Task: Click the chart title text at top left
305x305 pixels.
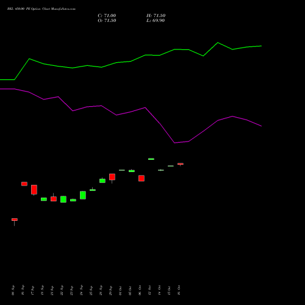Action: pyautogui.click(x=41, y=9)
